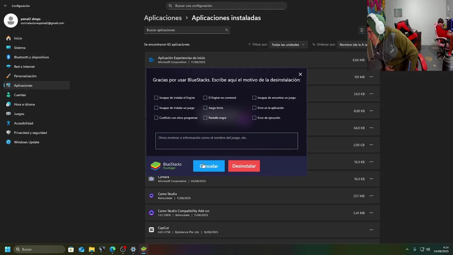This screenshot has height=255, width=453.
Task: Click the "Buscar aplicaciones" search box
Action: click(x=187, y=30)
